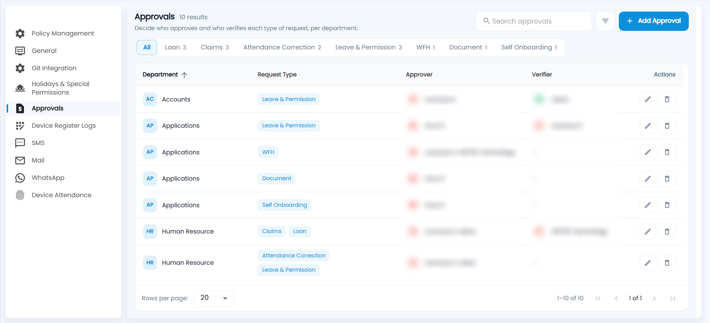Switch to Attendance Correction tab
Image resolution: width=710 pixels, height=323 pixels.
click(x=282, y=47)
